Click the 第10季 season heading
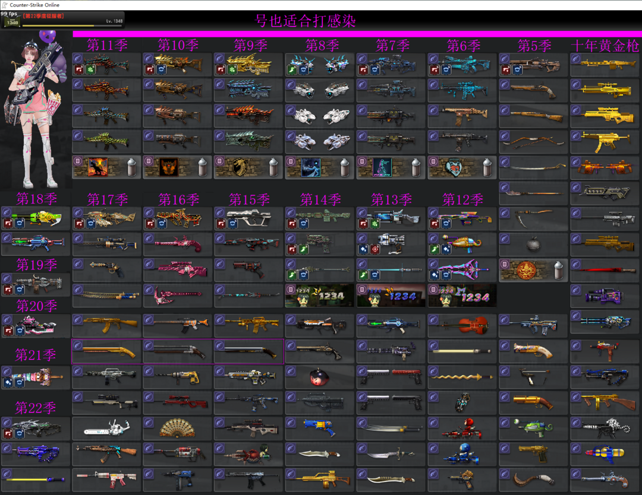Viewport: 642px width, 495px height. pyautogui.click(x=178, y=45)
